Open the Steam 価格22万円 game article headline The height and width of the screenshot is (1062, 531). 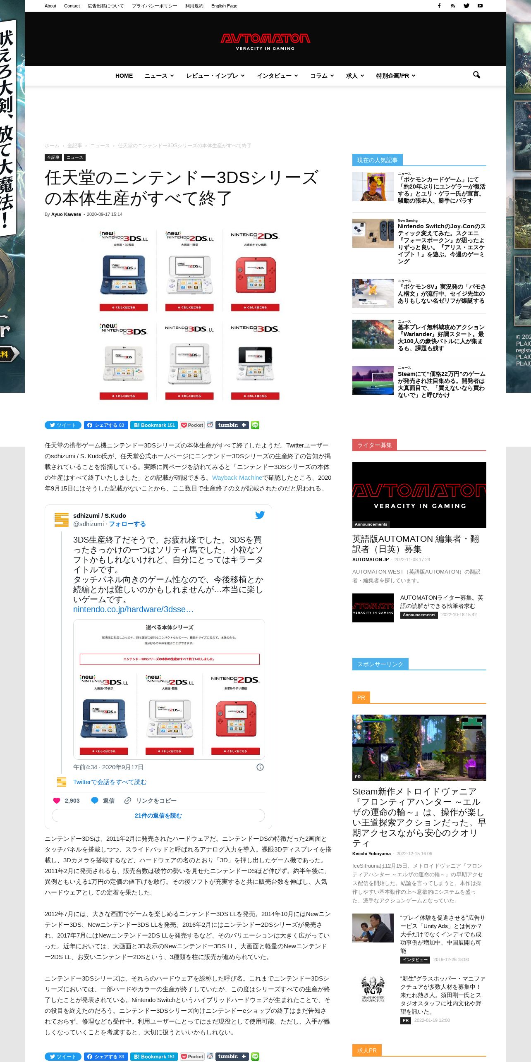coord(442,385)
